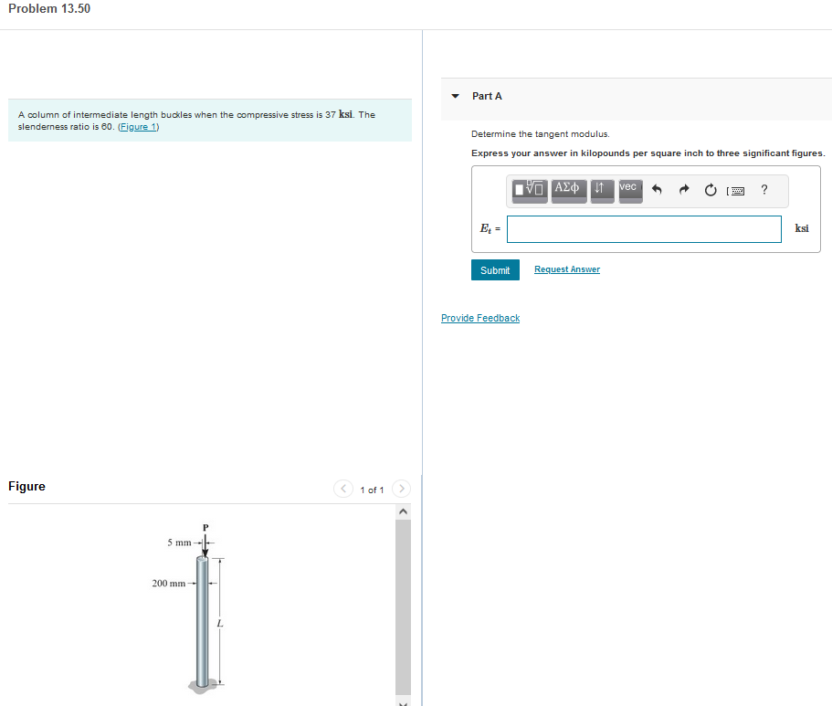Click the question mark help icon
This screenshot has height=706, width=832.
tap(764, 190)
